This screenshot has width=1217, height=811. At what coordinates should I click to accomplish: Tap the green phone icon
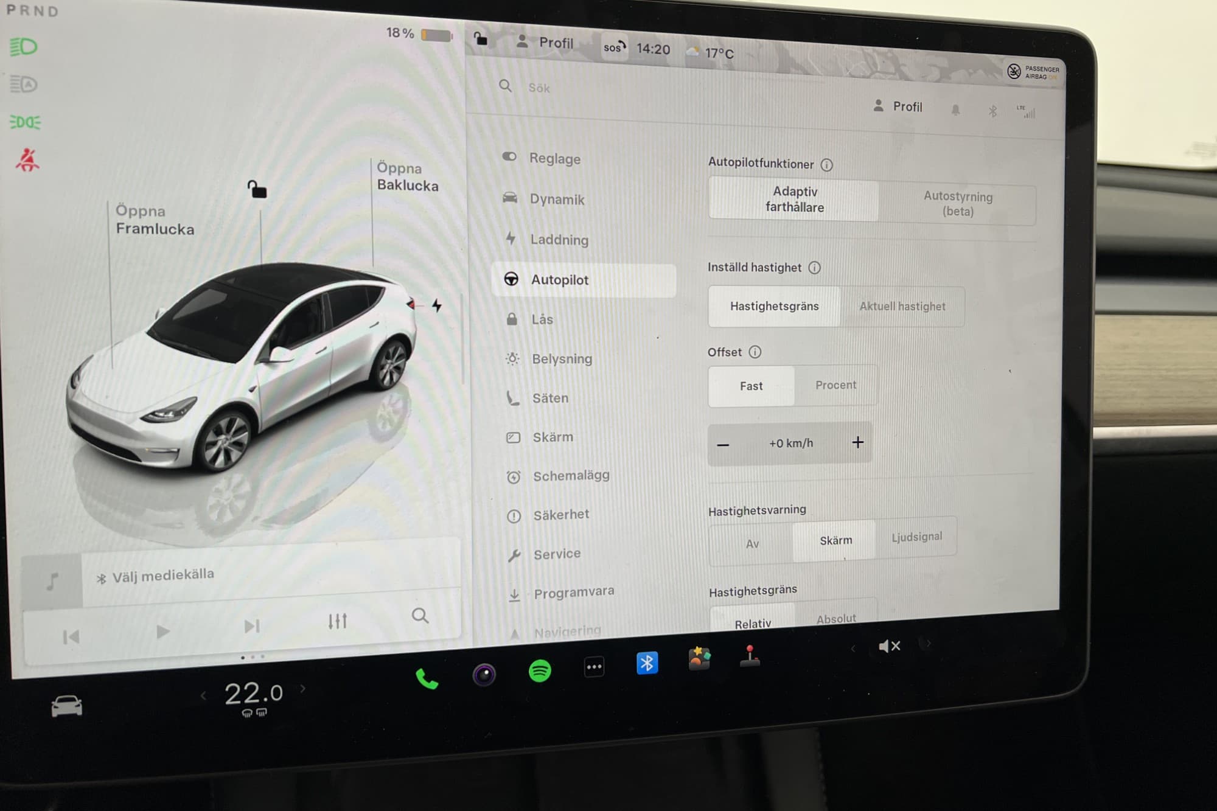[427, 678]
